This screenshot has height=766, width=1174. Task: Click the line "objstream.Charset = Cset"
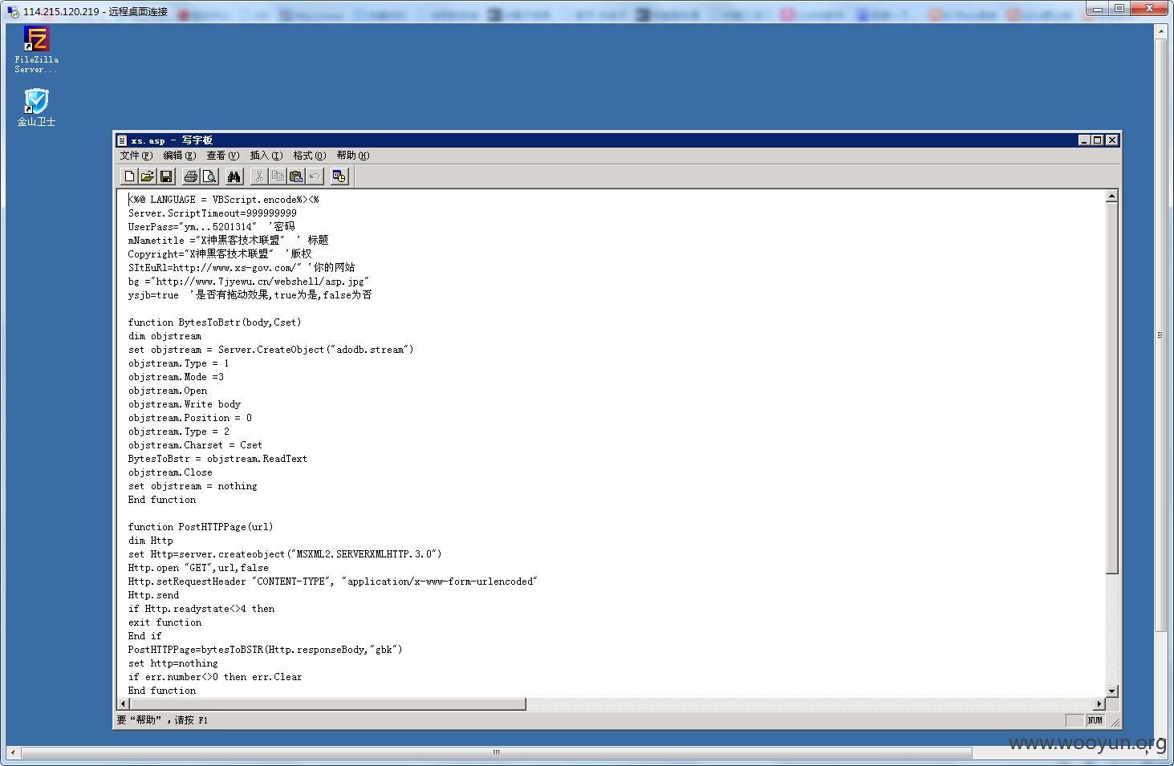195,445
